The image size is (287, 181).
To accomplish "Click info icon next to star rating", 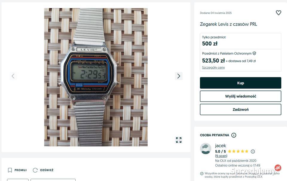I will tap(253, 151).
